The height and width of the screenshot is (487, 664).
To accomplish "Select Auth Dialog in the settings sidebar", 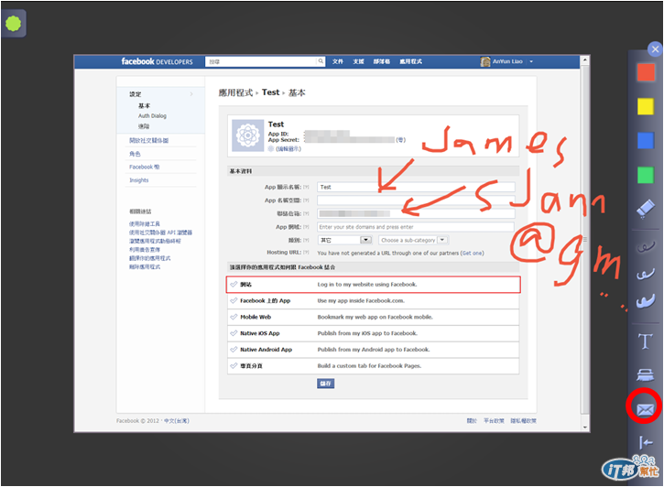I will pos(152,115).
